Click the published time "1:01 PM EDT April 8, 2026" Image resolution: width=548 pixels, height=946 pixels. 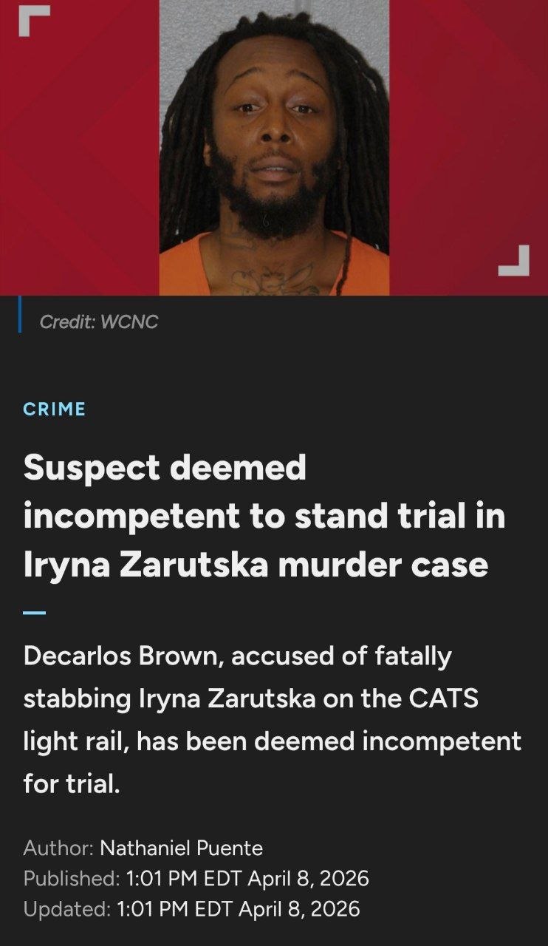click(247, 878)
